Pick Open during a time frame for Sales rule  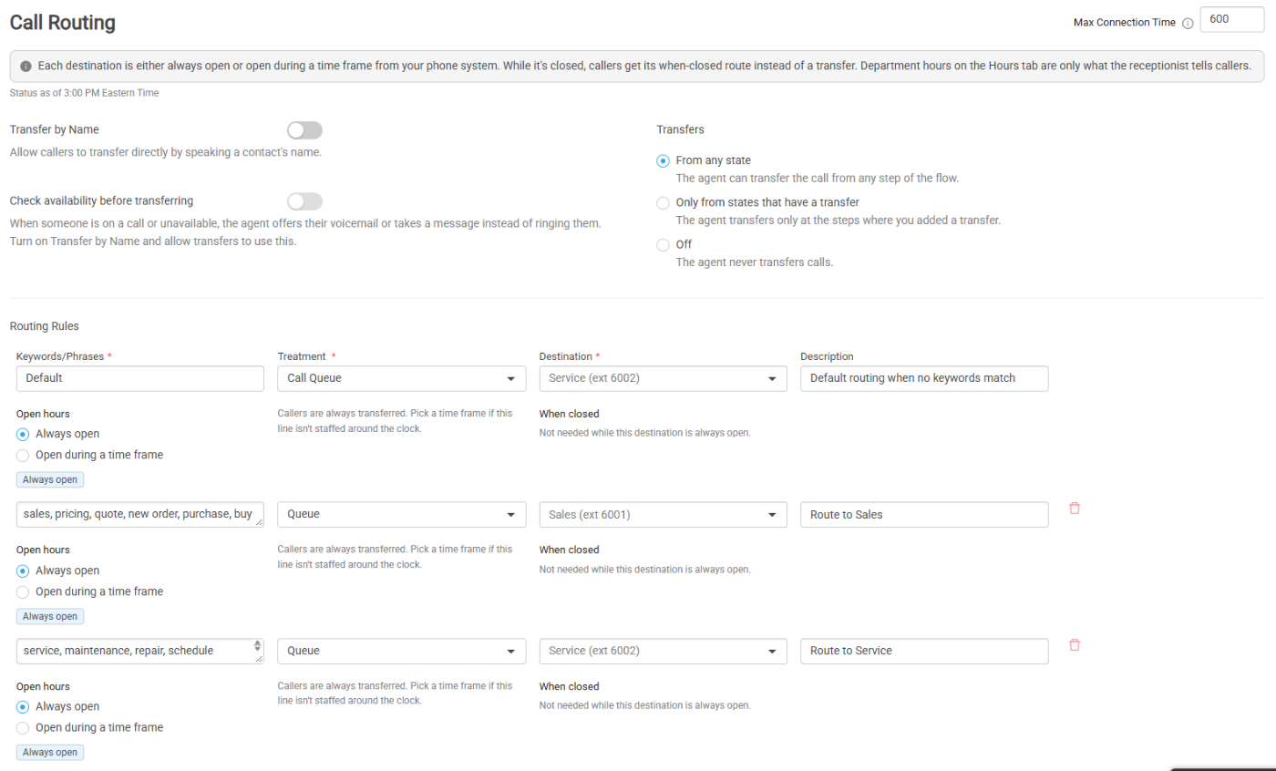coord(23,591)
